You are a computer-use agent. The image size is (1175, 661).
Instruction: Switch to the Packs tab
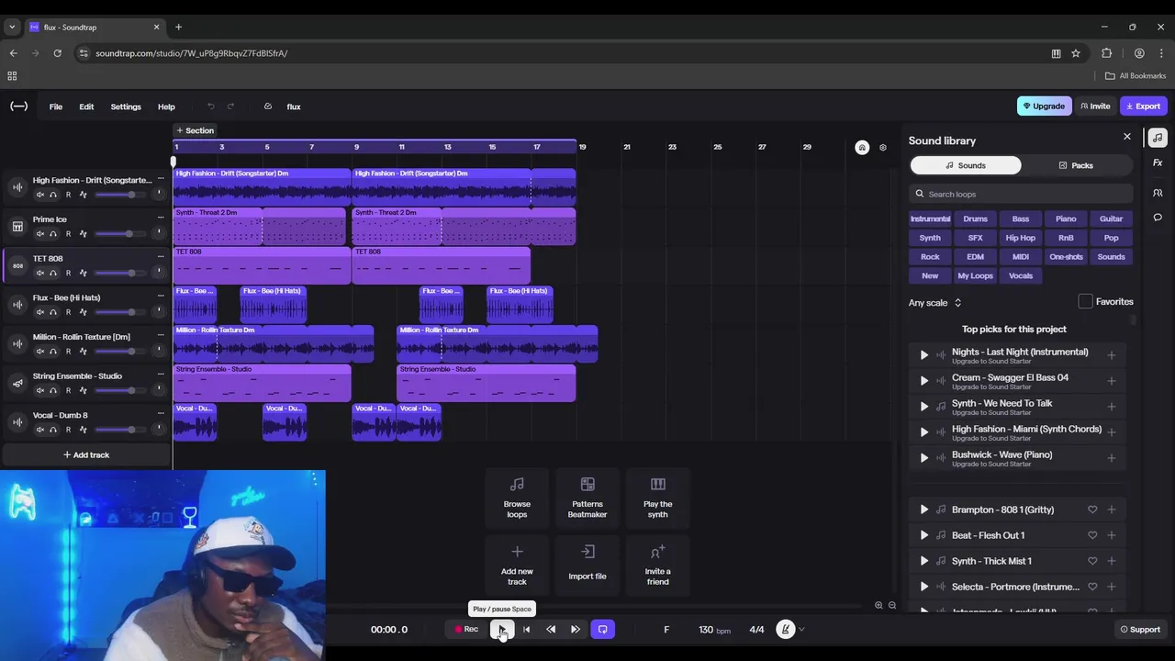1076,165
